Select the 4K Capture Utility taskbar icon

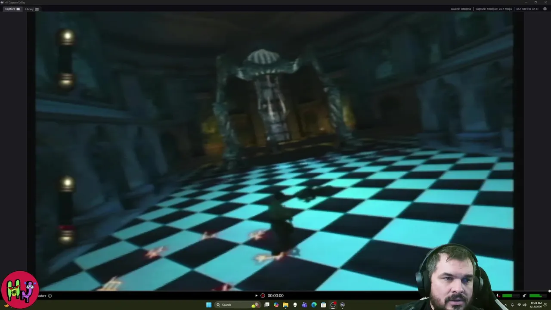[342, 305]
